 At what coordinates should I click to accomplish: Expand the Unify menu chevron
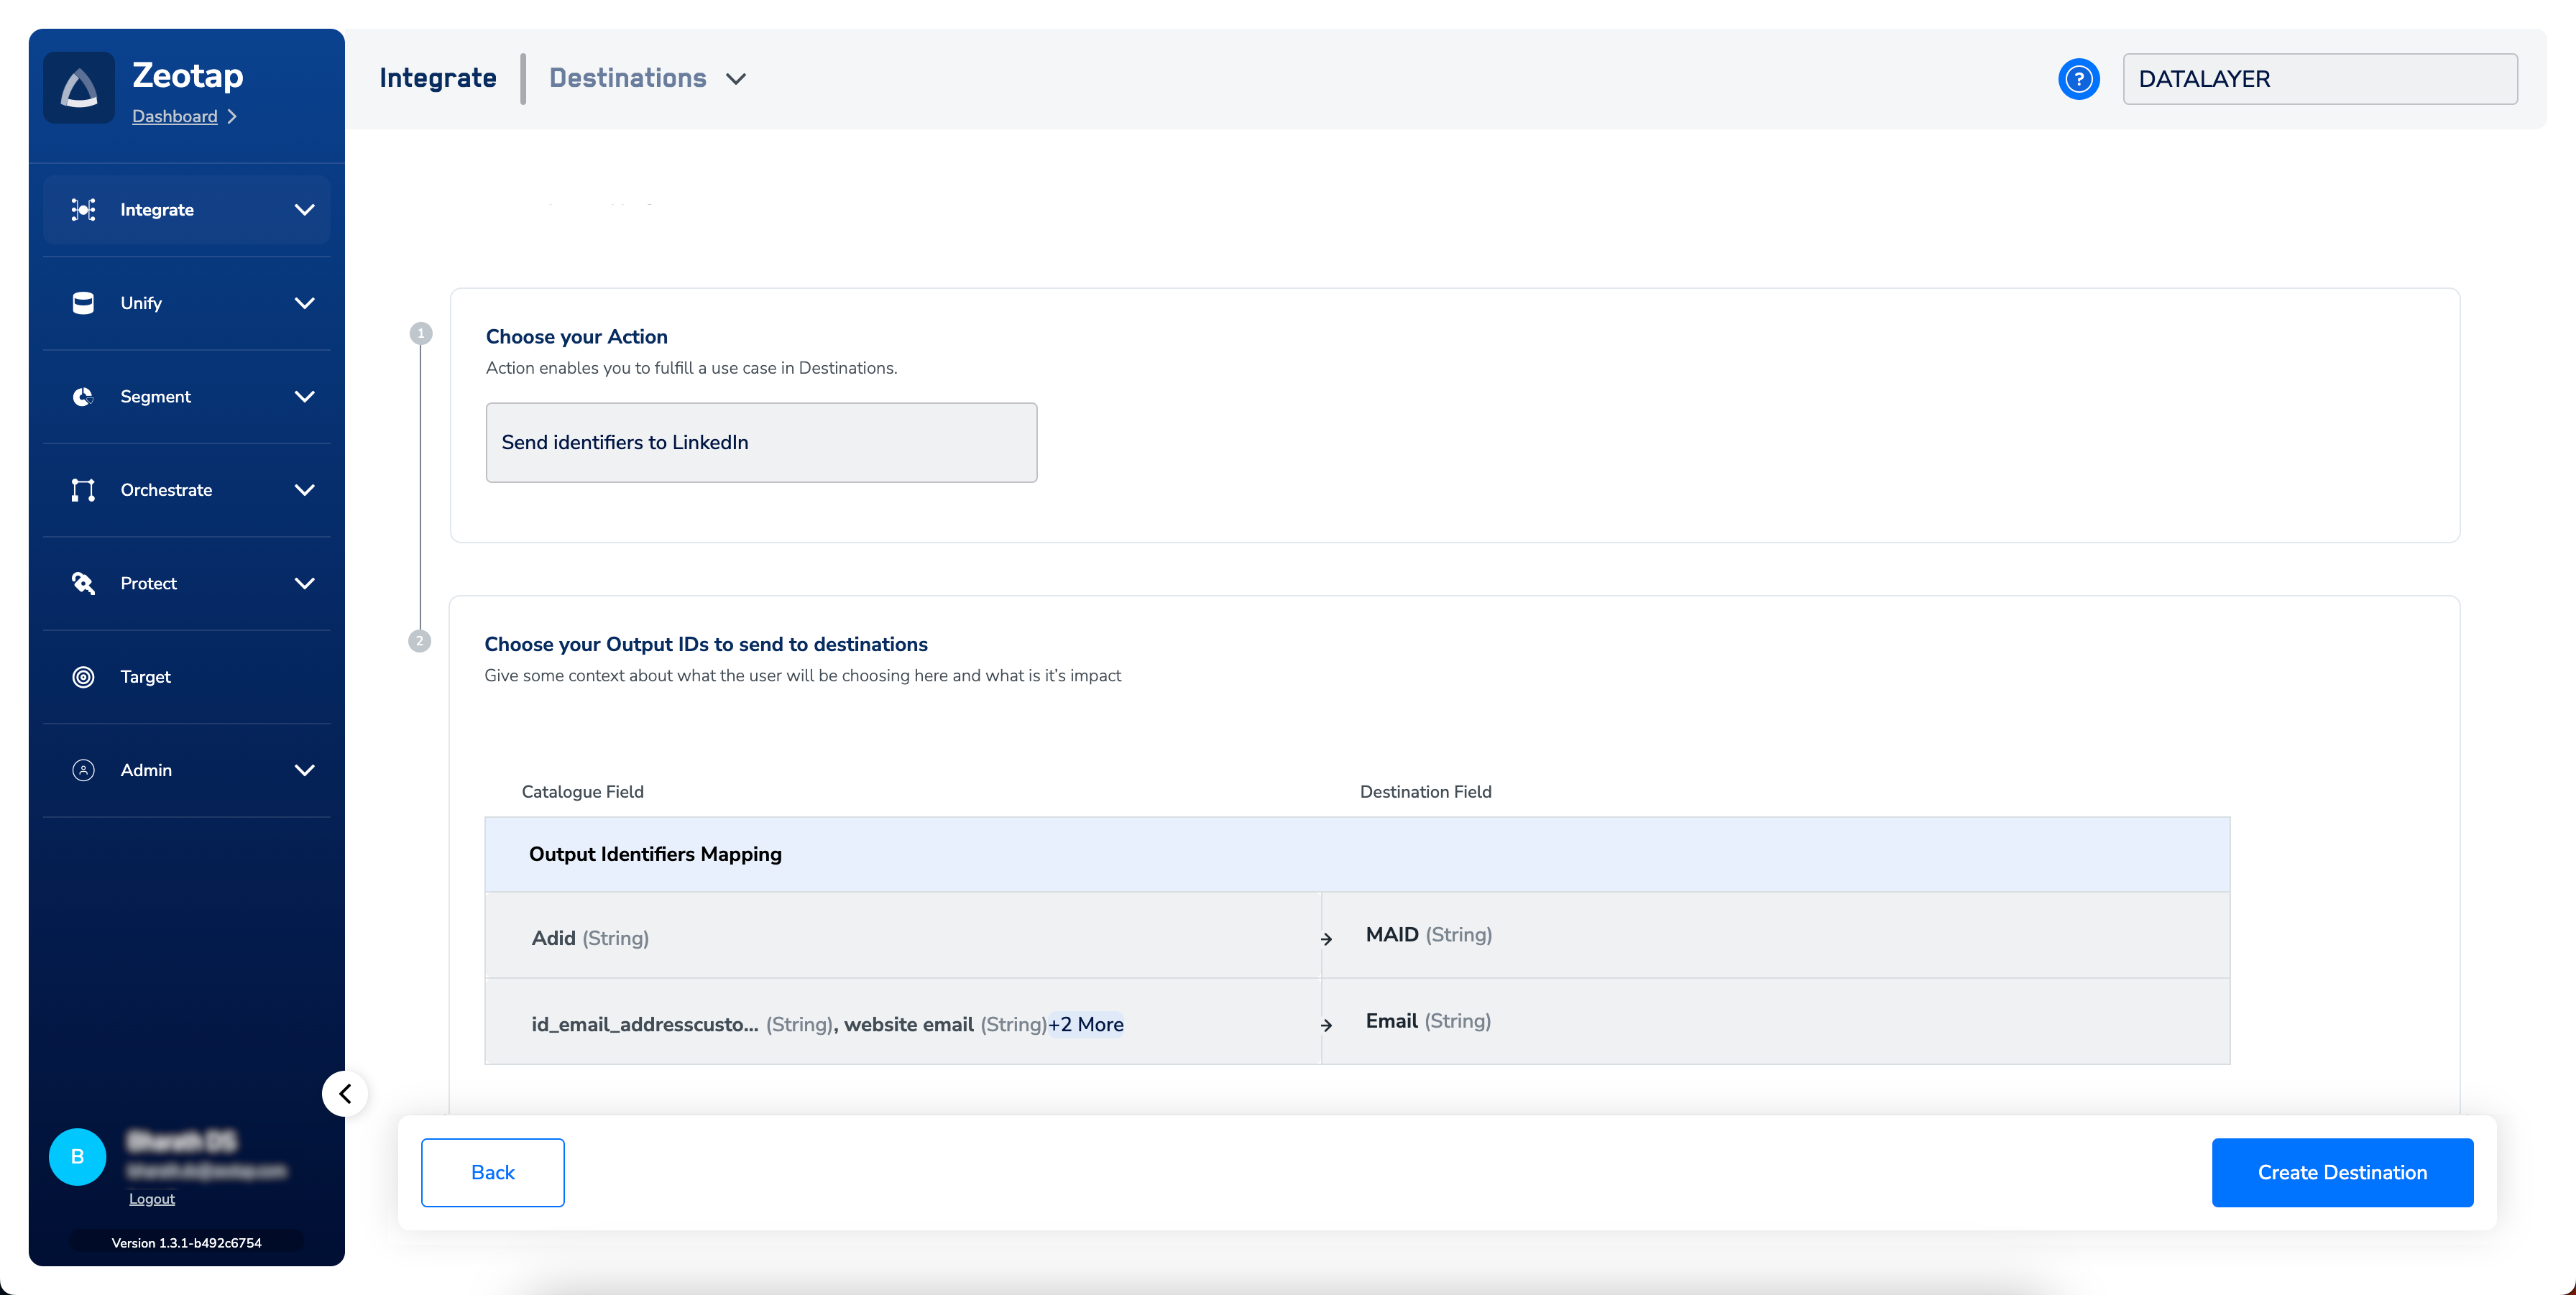(304, 303)
